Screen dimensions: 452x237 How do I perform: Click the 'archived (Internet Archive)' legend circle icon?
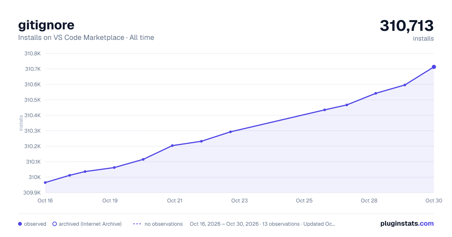55,224
